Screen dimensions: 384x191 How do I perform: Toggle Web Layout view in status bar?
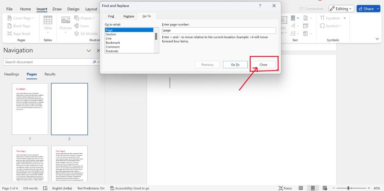pyautogui.click(x=325, y=188)
